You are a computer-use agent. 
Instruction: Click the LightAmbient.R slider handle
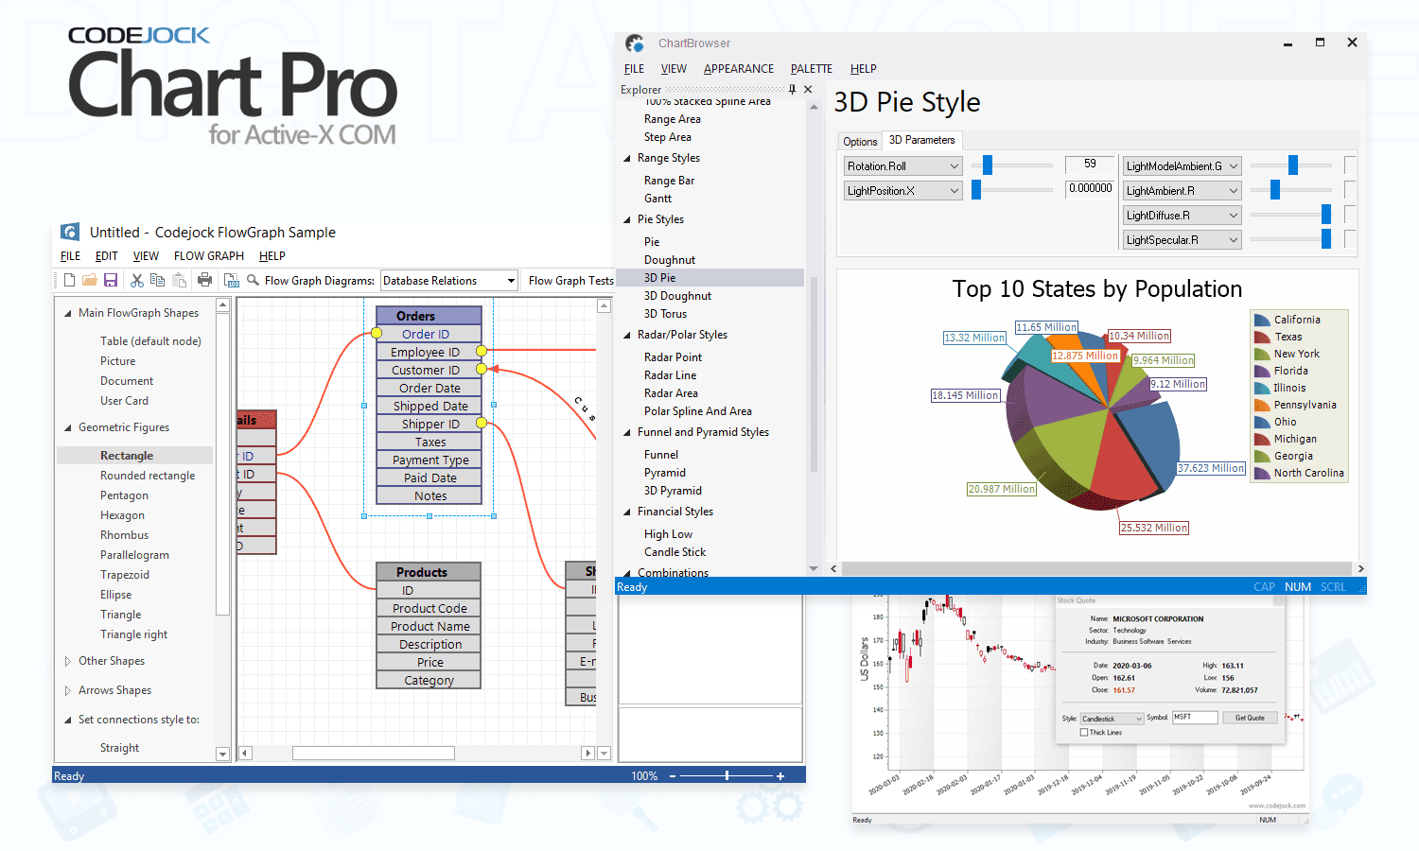pos(1275,190)
